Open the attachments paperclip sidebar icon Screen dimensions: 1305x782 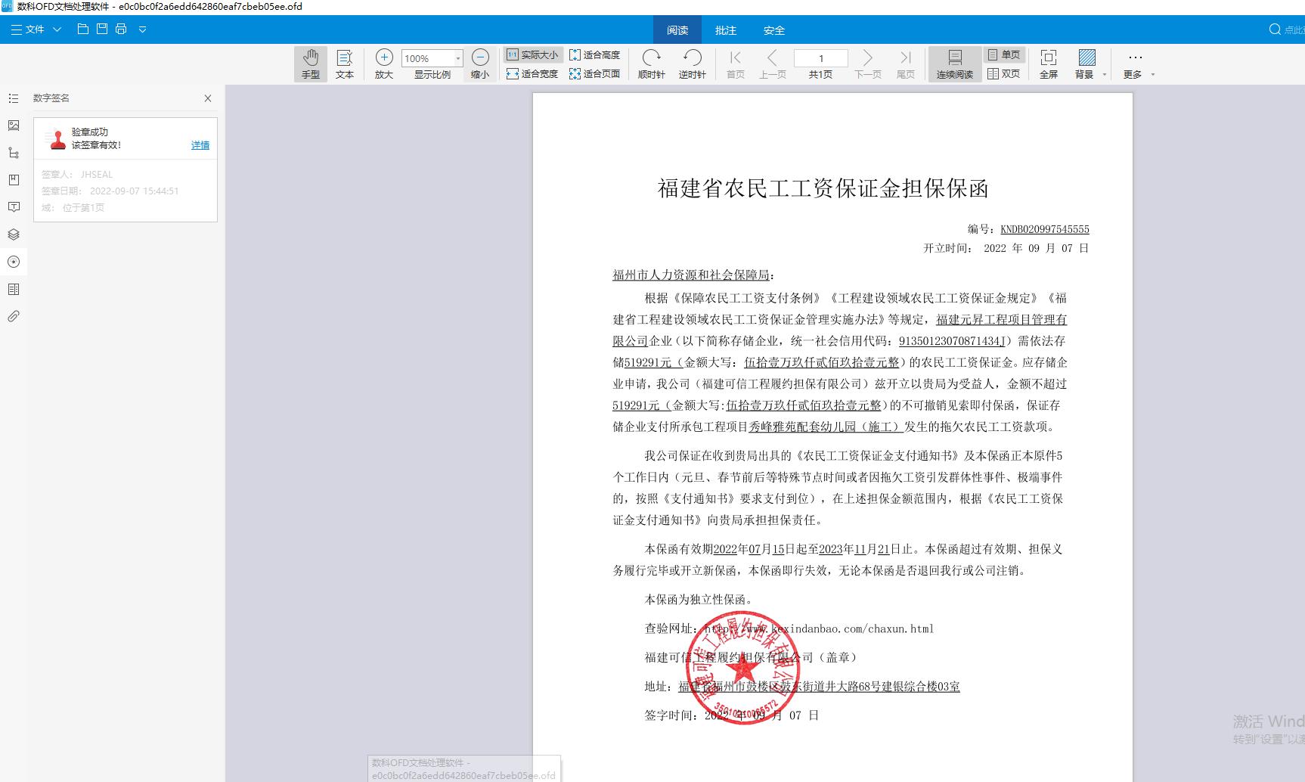(14, 316)
